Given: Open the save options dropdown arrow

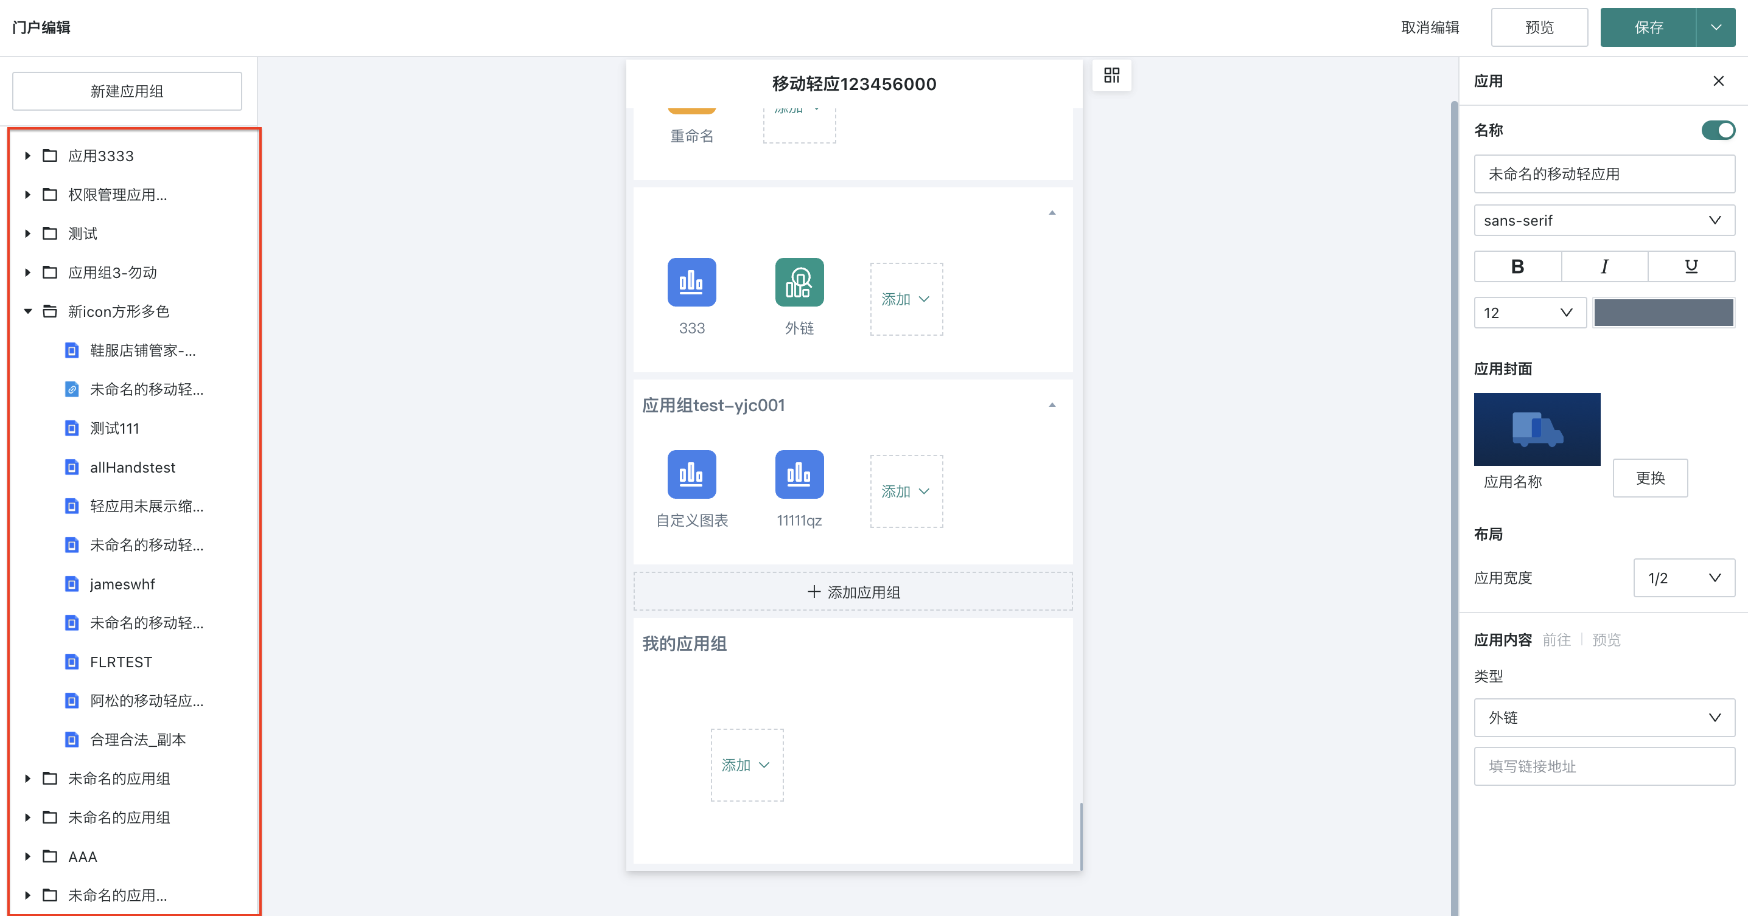Looking at the screenshot, I should pyautogui.click(x=1715, y=28).
